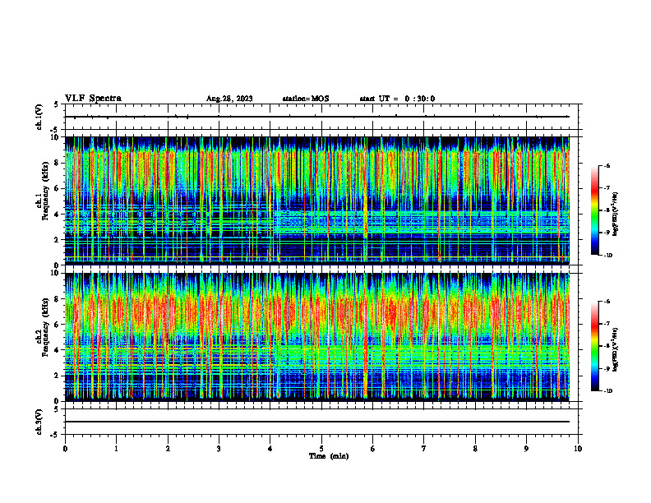Viewport: 651px width, 503px height.
Task: Click tick label "6" on the Time (min) axis
Action: pos(373,449)
